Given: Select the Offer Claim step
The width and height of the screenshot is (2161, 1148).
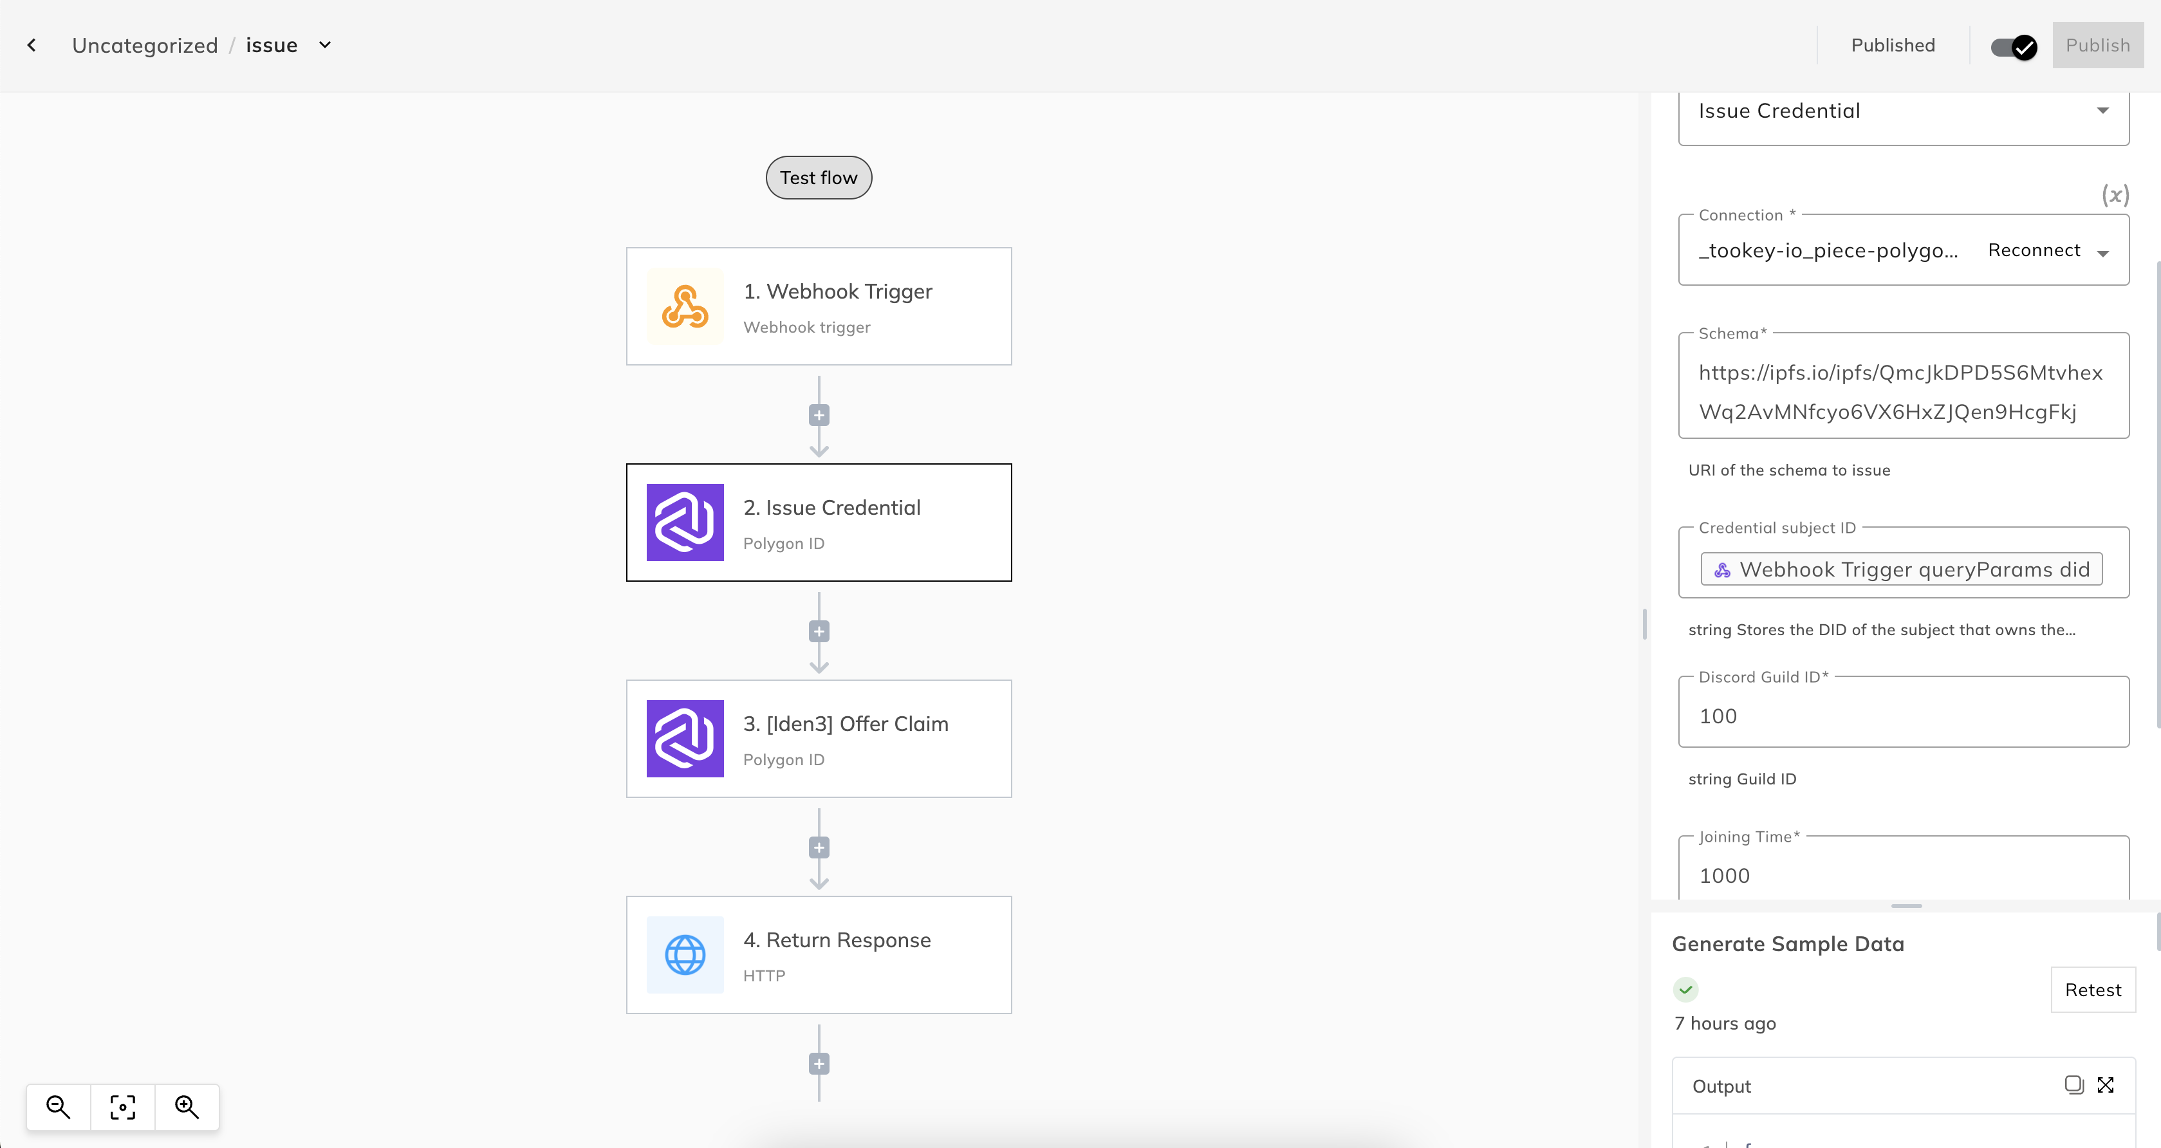Looking at the screenshot, I should pos(819,739).
